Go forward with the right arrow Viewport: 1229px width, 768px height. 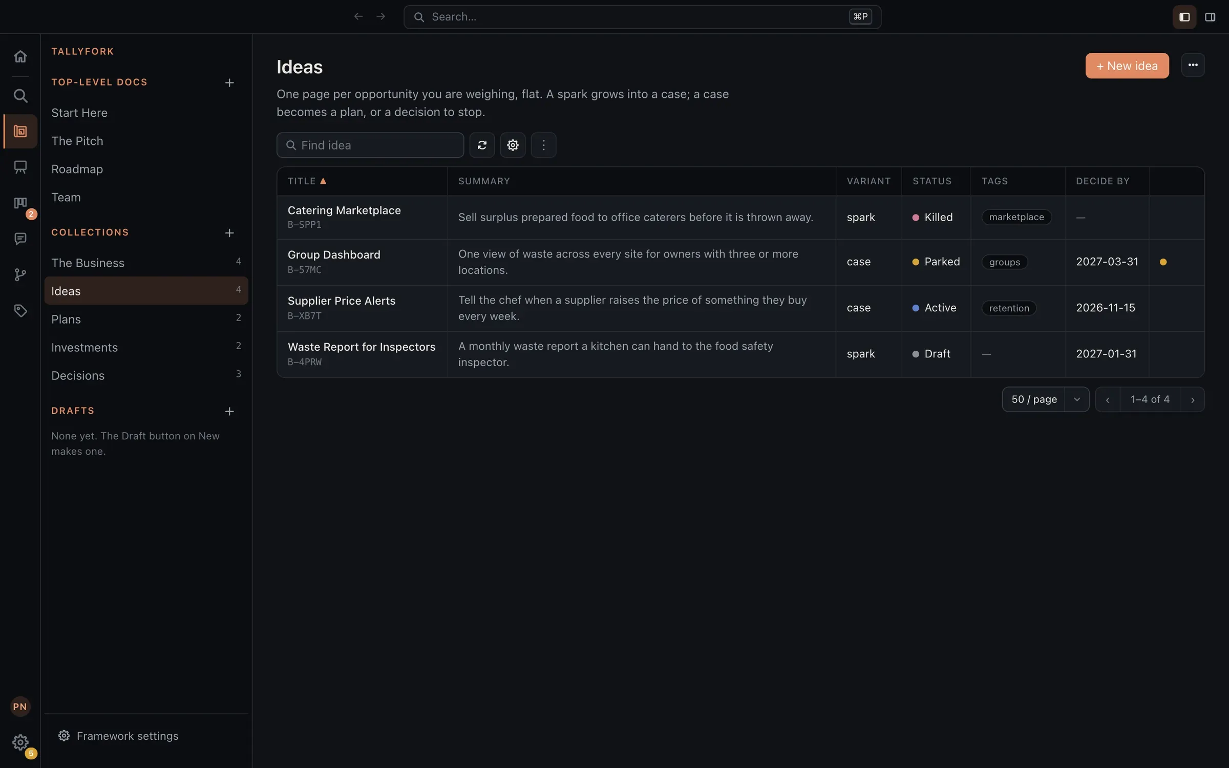[380, 17]
